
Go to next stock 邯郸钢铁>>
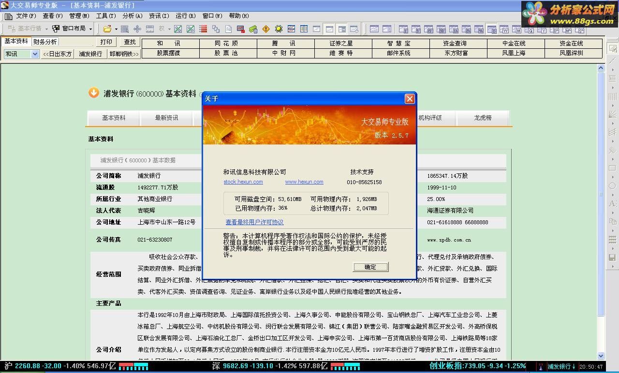tap(124, 54)
